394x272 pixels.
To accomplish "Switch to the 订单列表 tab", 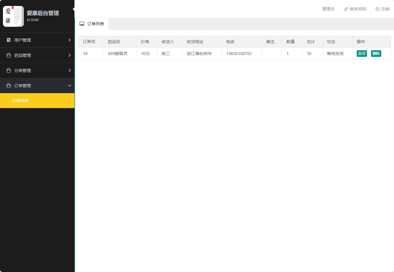I will pyautogui.click(x=92, y=24).
